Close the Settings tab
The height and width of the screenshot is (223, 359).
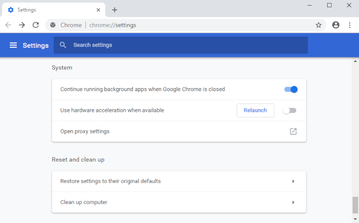tap(98, 10)
